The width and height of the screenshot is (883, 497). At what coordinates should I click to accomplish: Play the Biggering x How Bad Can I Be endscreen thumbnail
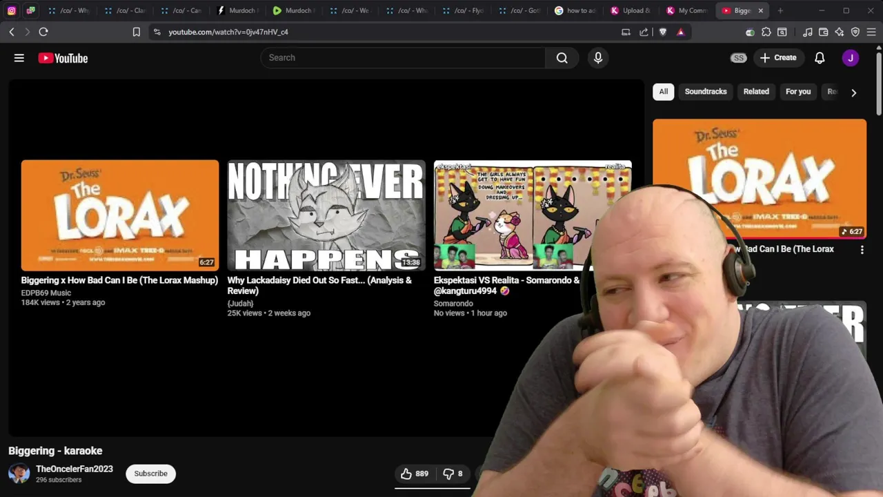pos(120,215)
